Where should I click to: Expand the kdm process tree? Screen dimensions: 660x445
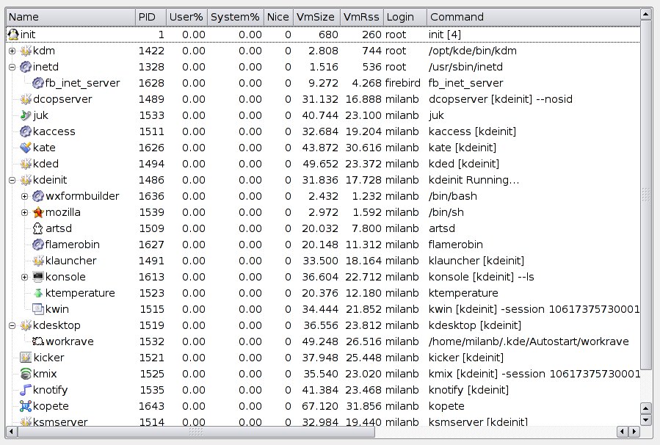(12, 51)
